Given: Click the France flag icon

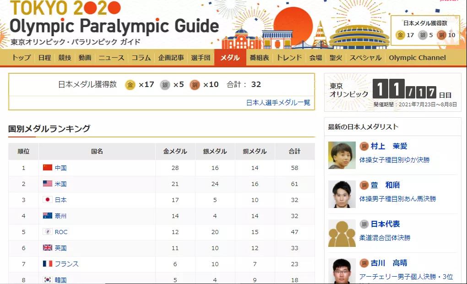Looking at the screenshot, I should click(x=47, y=264).
